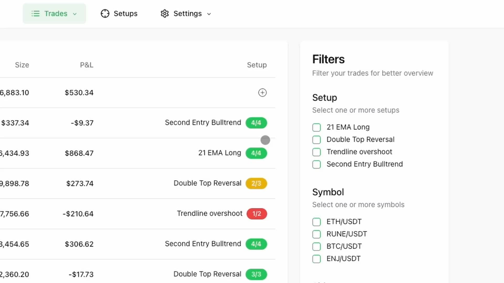Screen dimensions: 504x283
Task: Click Double Top Reversal on the $273.74 row
Action: 207,183
